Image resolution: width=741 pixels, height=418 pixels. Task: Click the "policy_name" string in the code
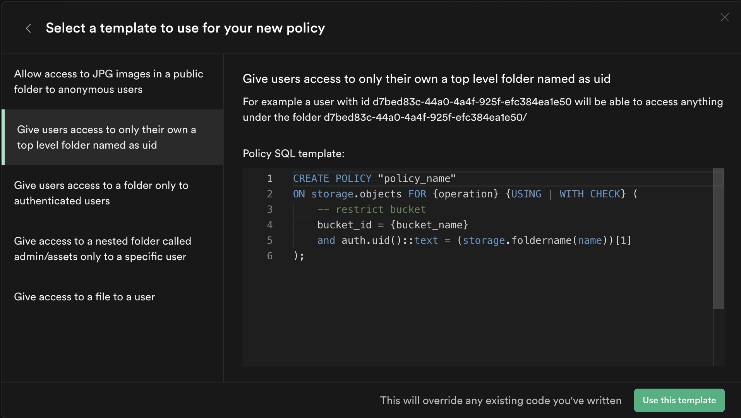pyautogui.click(x=417, y=178)
